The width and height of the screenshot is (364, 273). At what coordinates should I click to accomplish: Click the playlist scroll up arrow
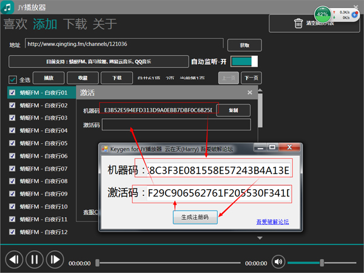[x=260, y=90]
